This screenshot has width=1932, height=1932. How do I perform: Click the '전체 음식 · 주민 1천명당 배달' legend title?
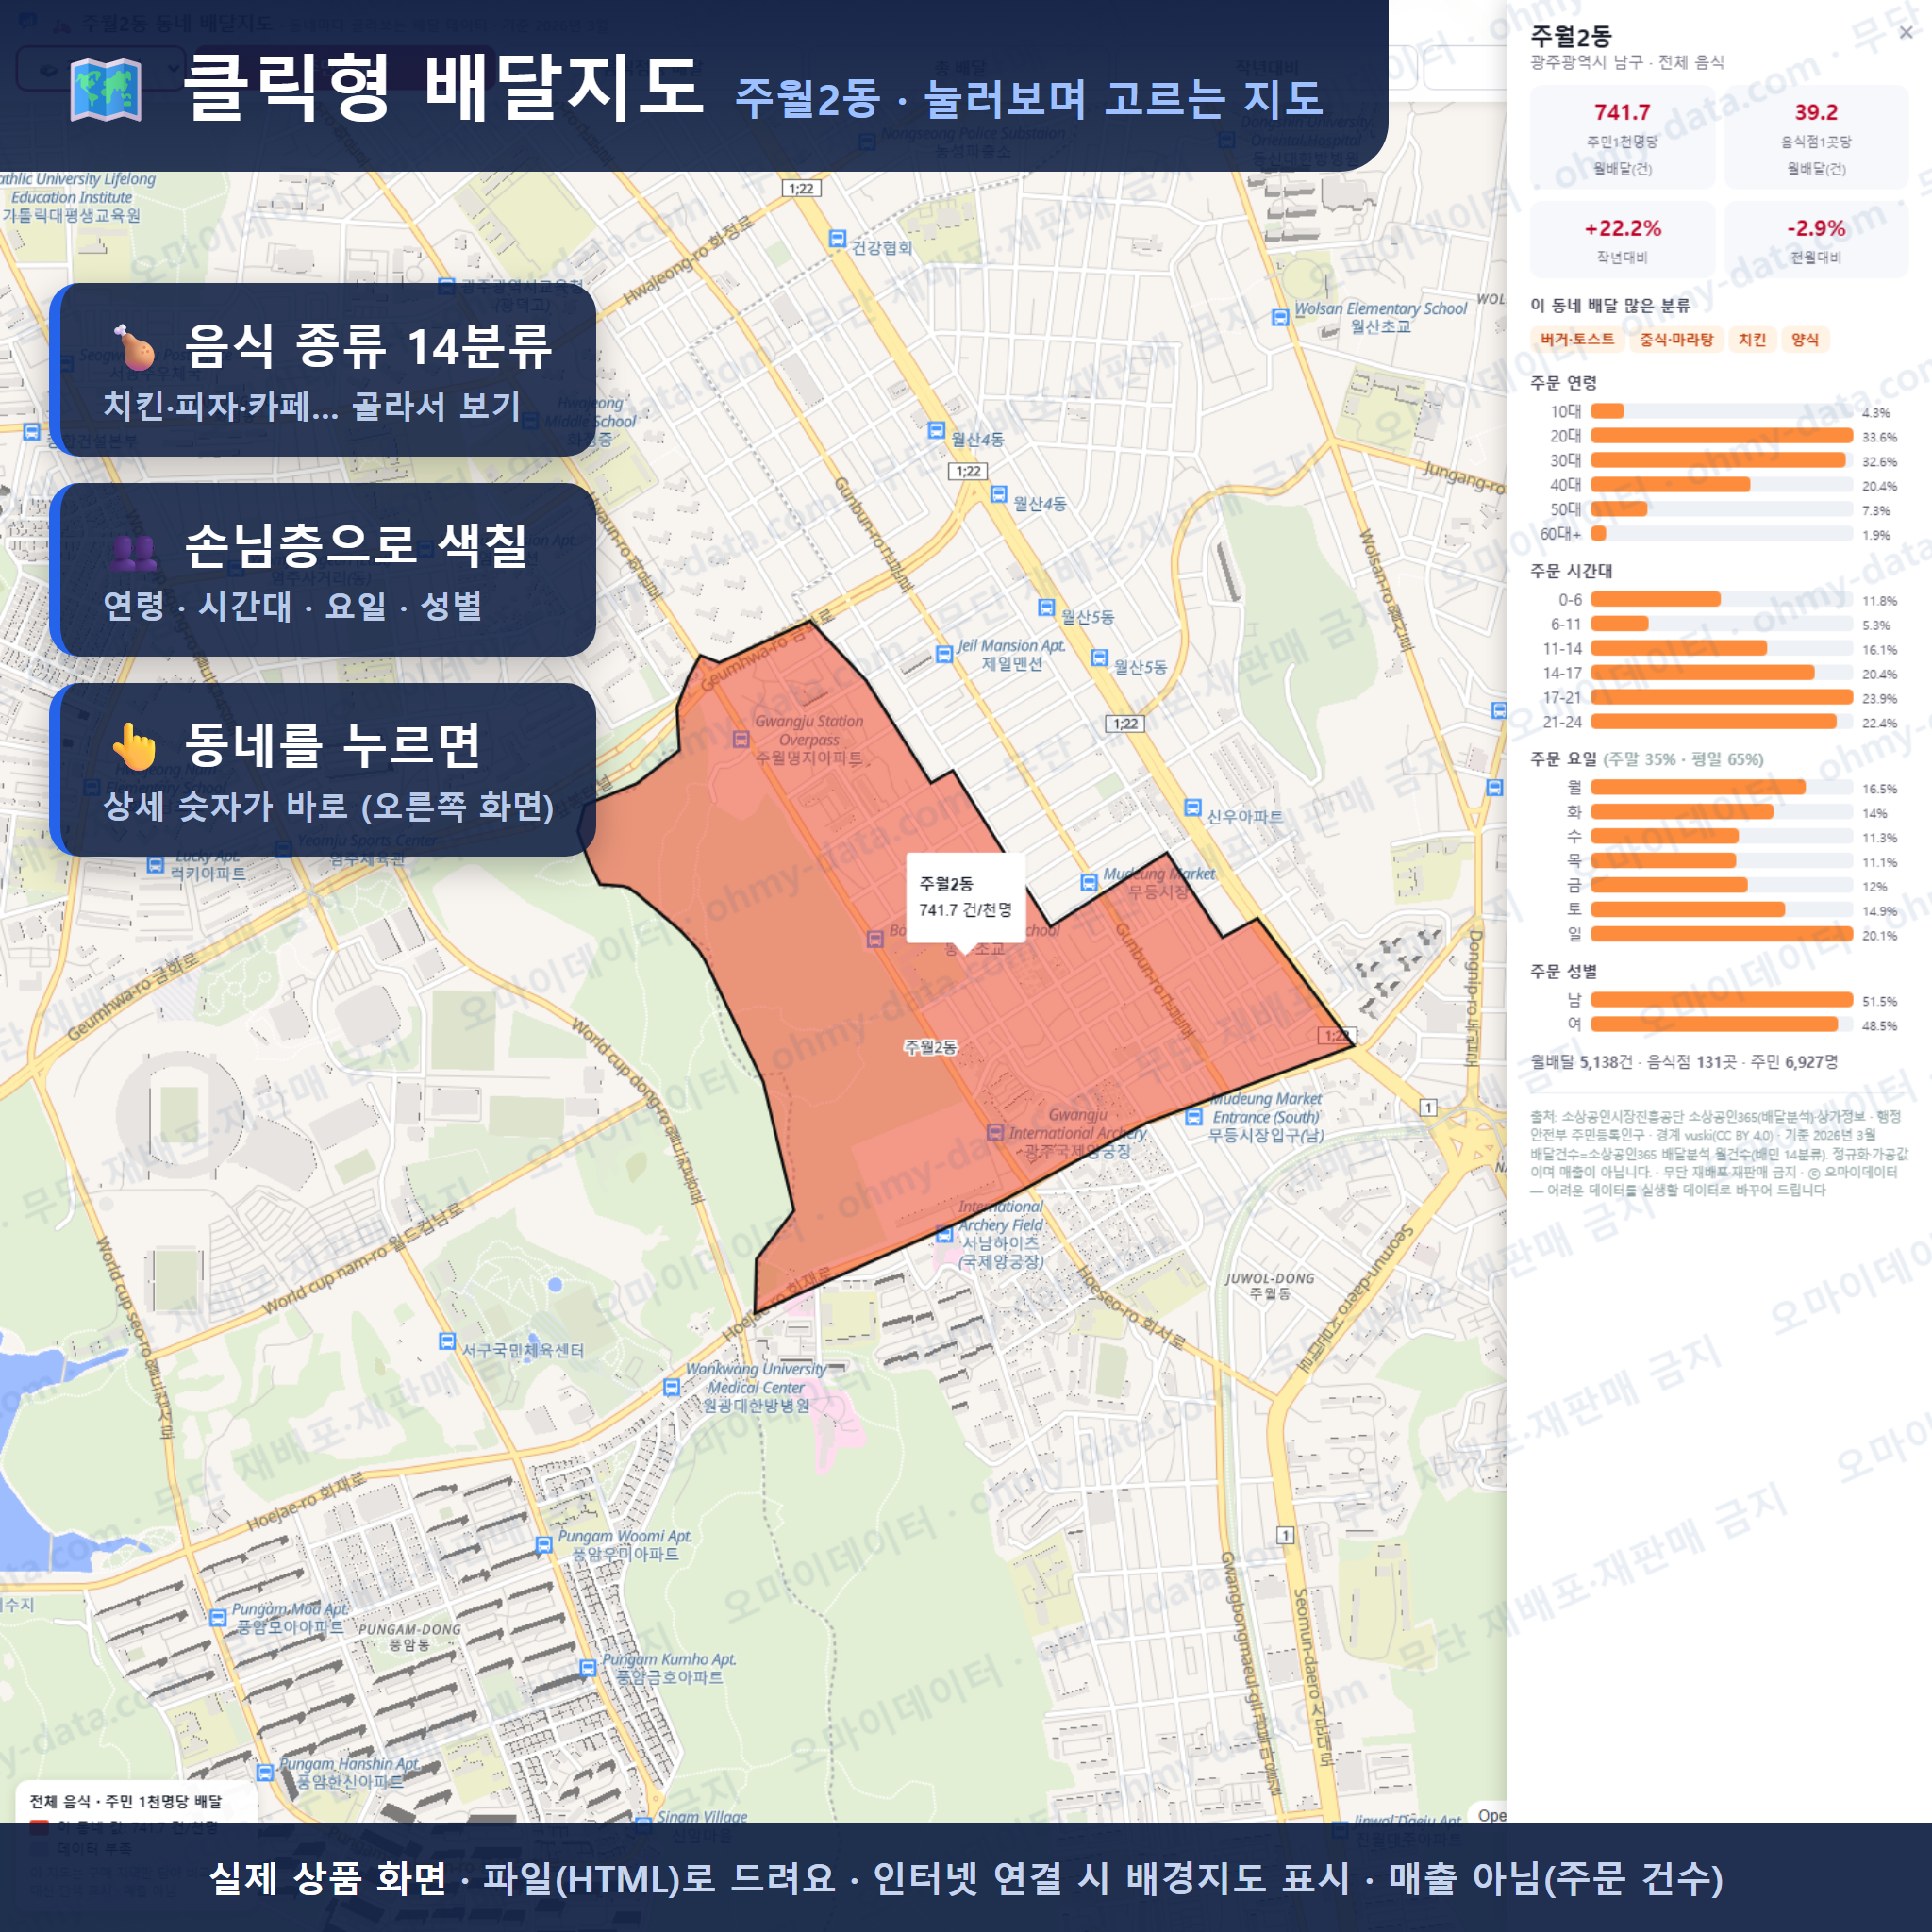tap(126, 1801)
